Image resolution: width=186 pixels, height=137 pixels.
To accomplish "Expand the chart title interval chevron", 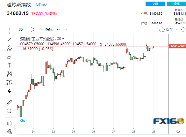I will (x=63, y=39).
